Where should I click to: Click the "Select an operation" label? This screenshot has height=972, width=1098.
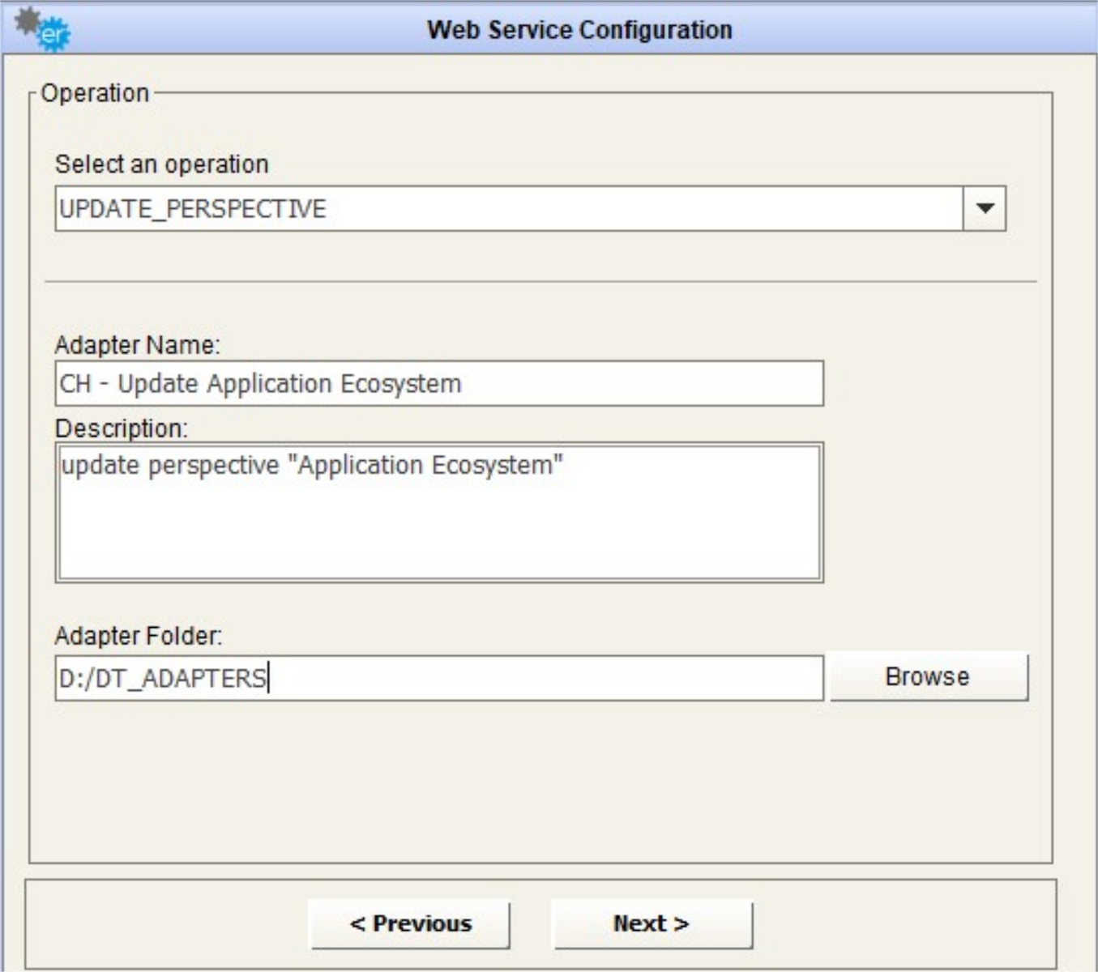tap(161, 164)
